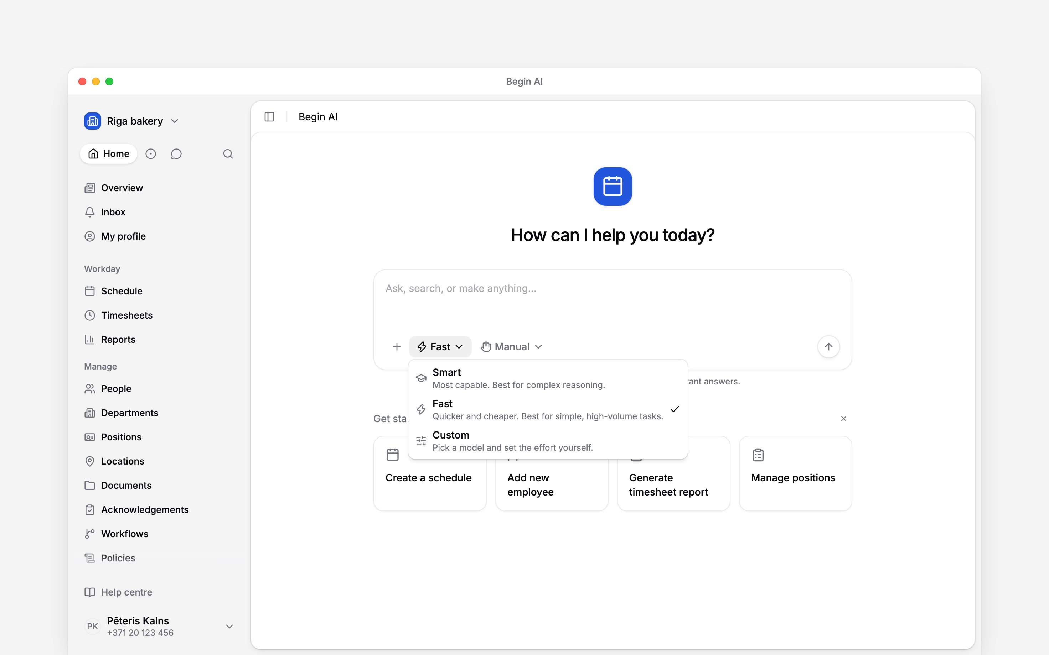
Task: Open the Manual mode dropdown
Action: click(512, 347)
